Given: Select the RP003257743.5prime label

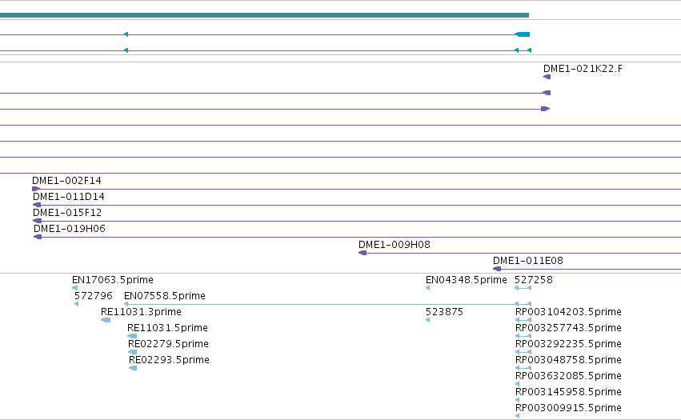Looking at the screenshot, I should pos(568,328).
